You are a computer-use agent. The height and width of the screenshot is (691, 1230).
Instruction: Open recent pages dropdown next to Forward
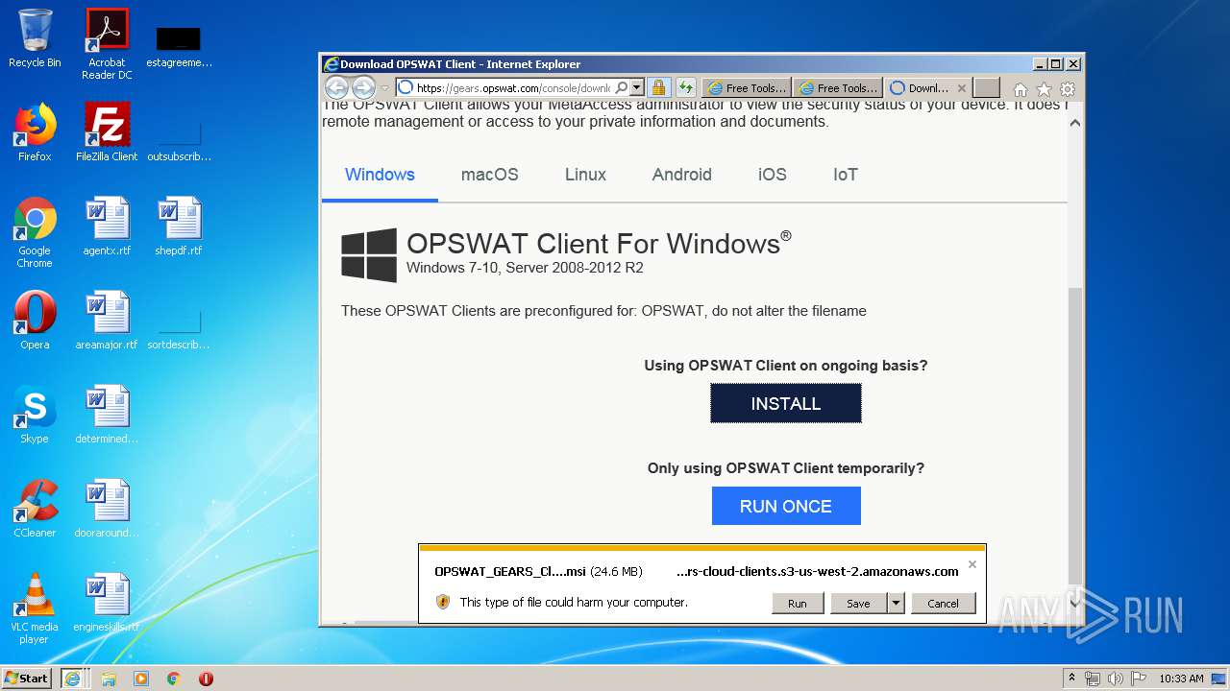coord(384,88)
